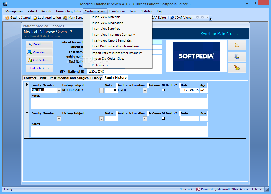Expand Family Member dropdown showing MOTHER

tap(59, 90)
